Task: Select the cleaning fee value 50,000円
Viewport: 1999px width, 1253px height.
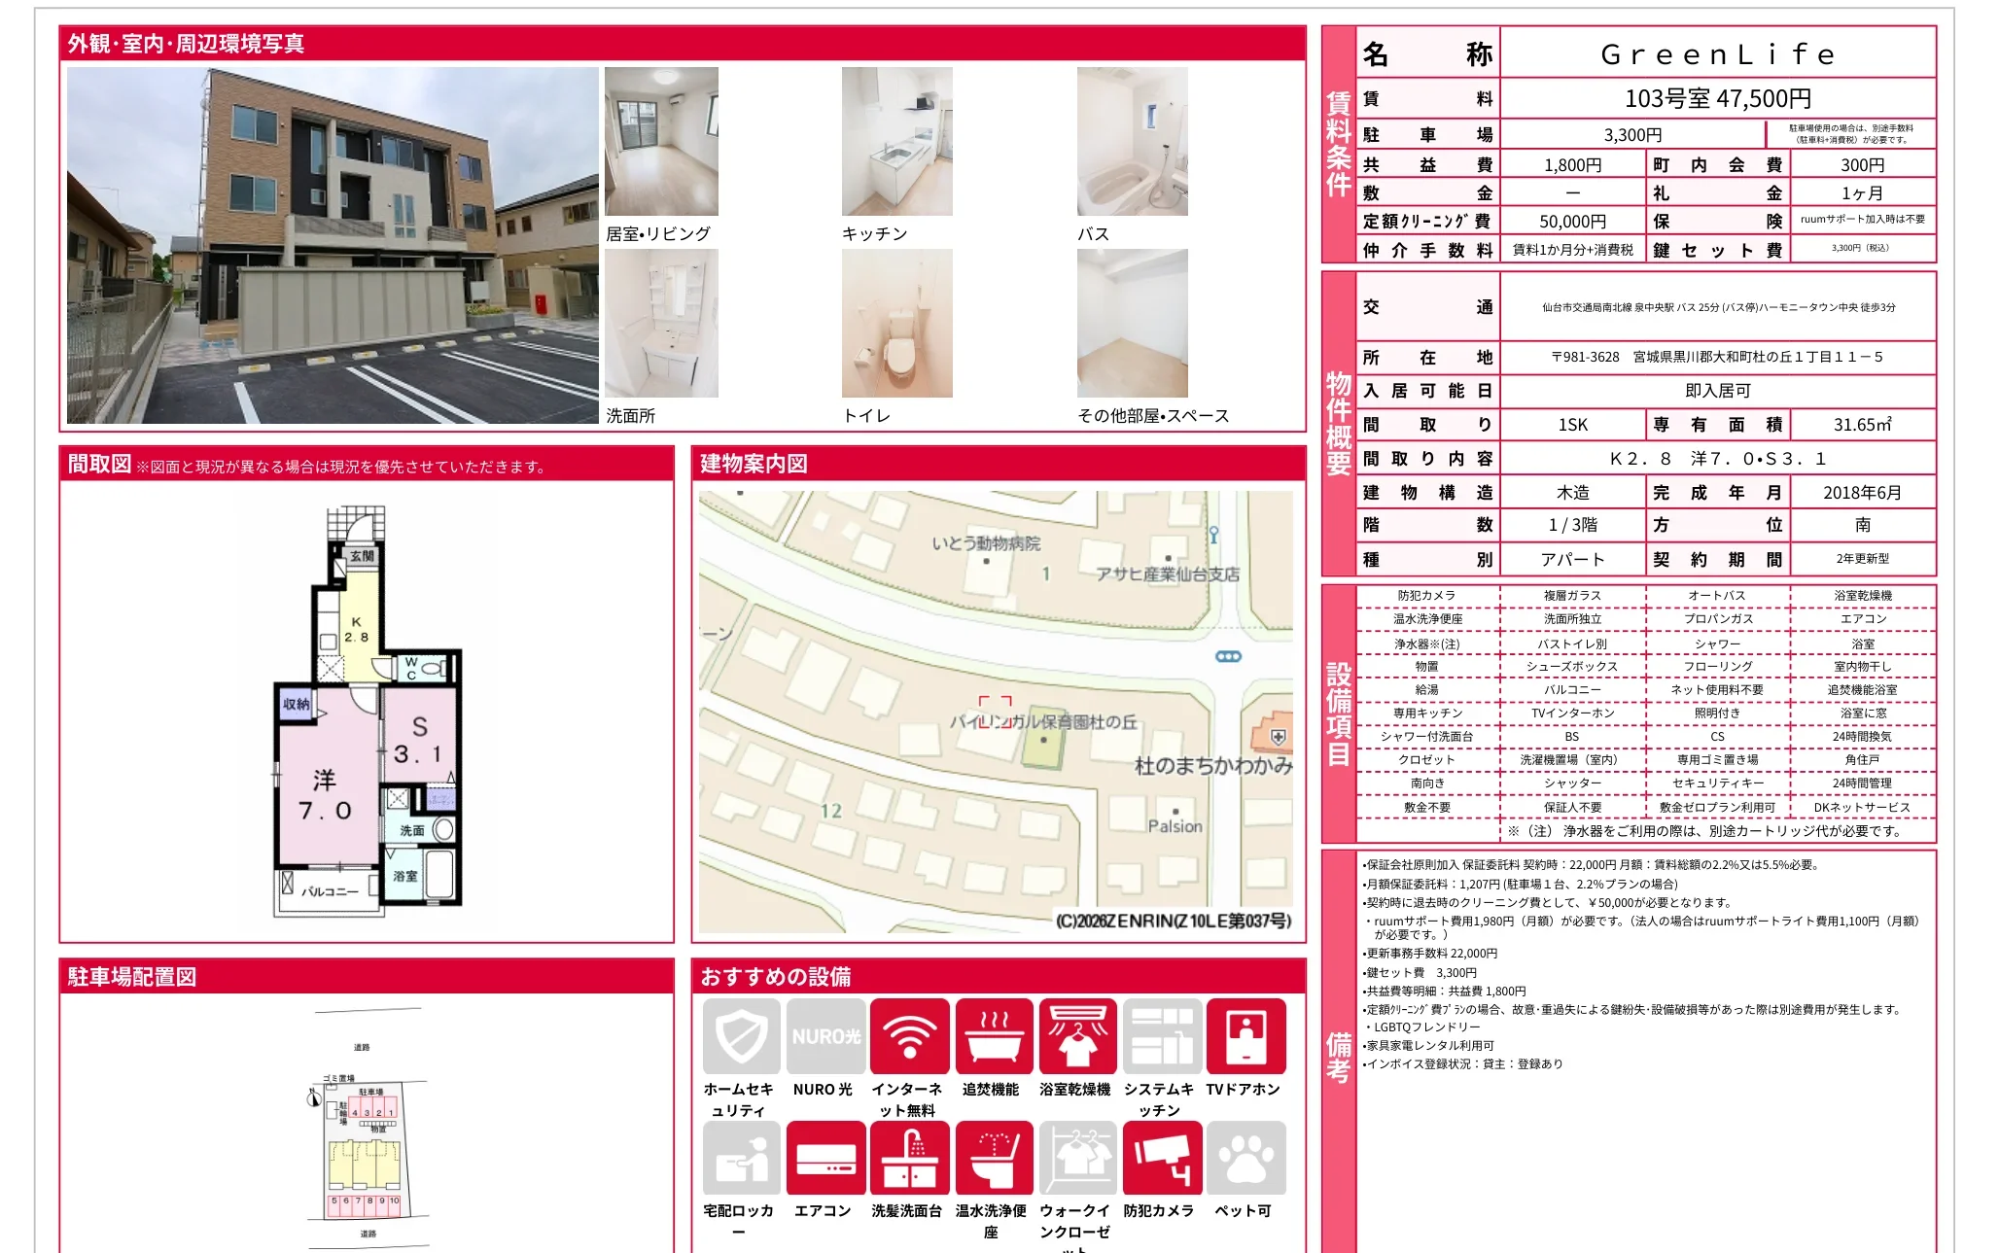Action: 1572,222
